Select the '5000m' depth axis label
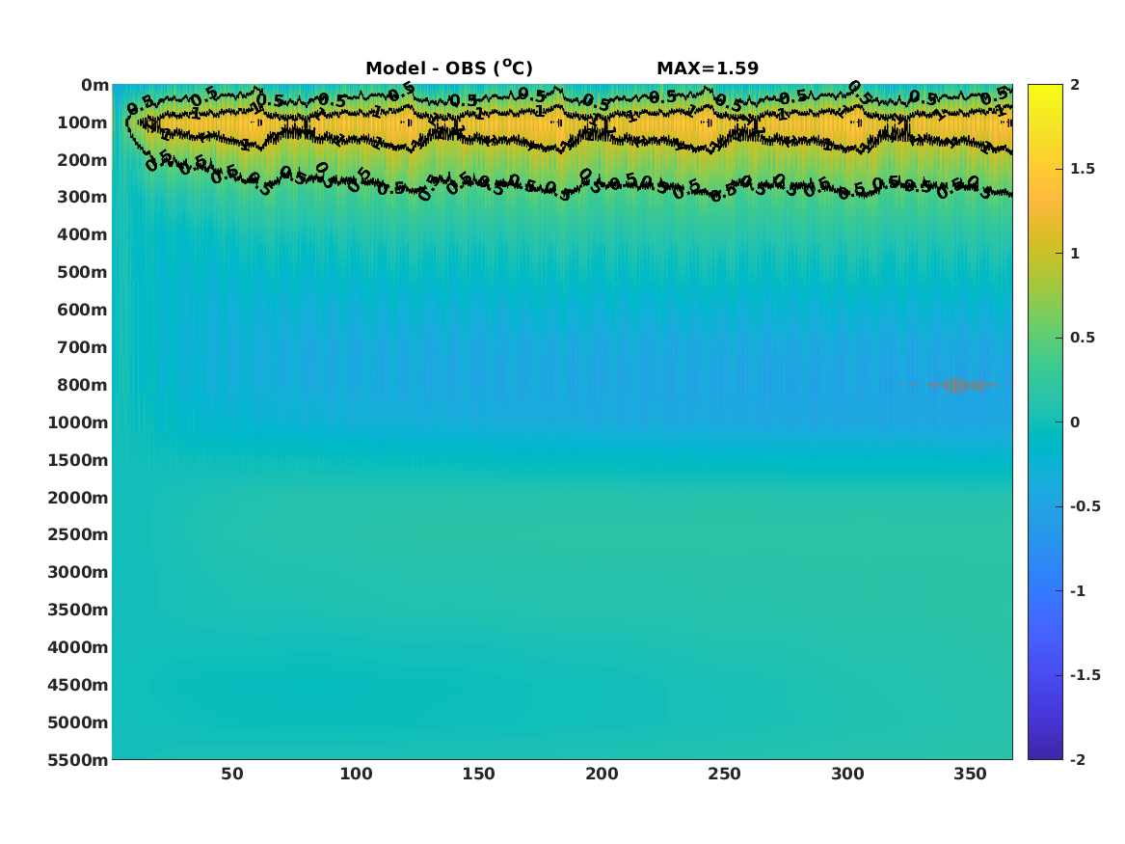This screenshot has width=1125, height=844. click(78, 722)
